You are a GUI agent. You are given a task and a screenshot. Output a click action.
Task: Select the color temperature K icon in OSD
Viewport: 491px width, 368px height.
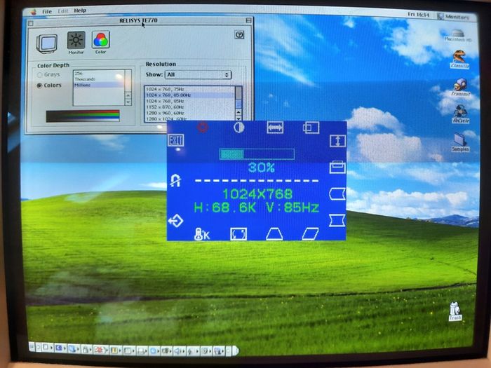(x=202, y=233)
